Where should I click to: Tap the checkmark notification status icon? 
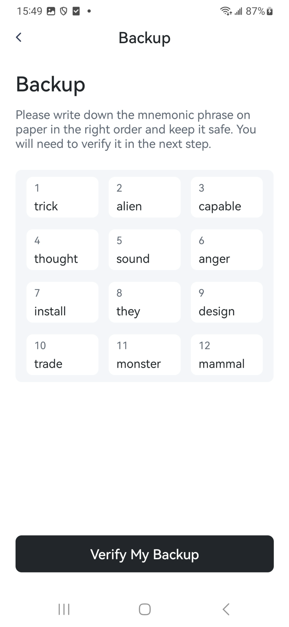click(76, 12)
